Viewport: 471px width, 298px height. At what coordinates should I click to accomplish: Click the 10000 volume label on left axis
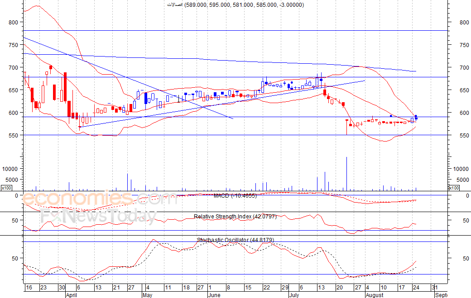(10, 169)
